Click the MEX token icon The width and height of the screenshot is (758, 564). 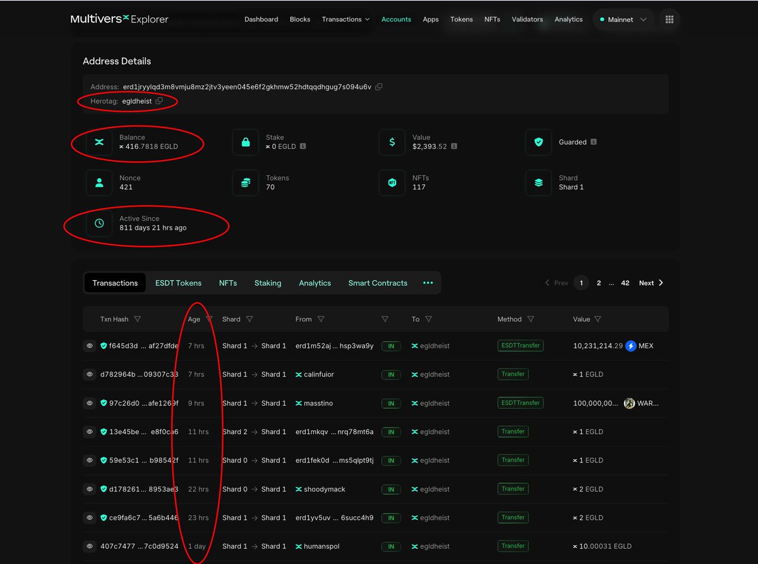[630, 346]
